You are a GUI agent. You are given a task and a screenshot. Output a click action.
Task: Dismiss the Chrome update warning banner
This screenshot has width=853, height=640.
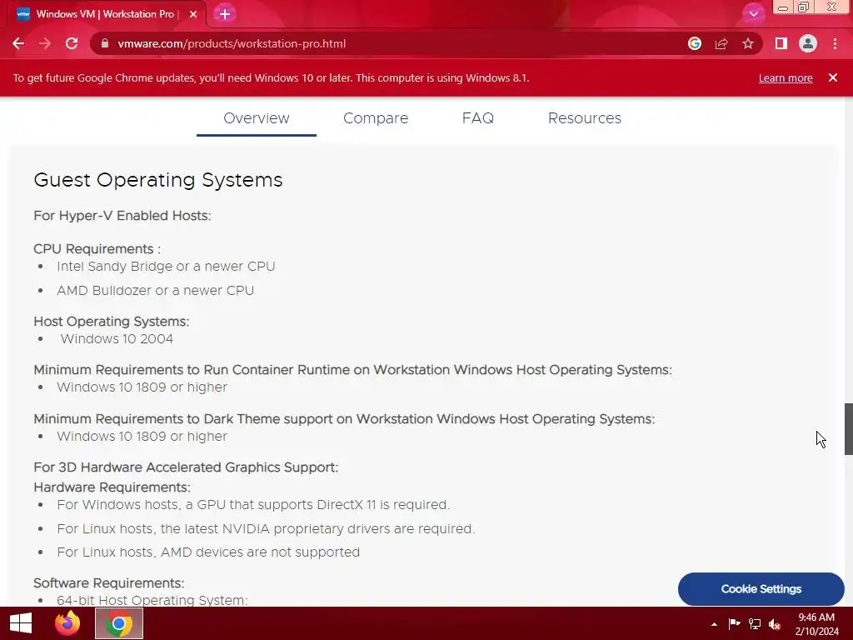tap(833, 77)
